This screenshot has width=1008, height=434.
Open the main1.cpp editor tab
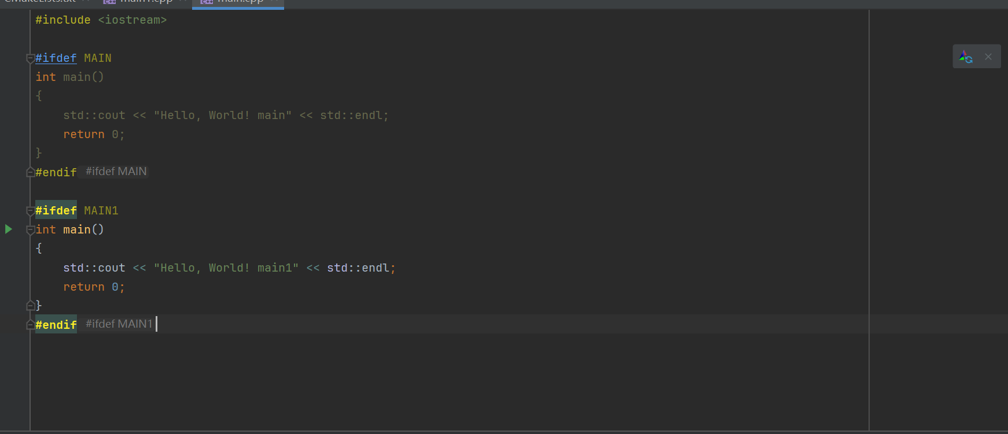pos(145,2)
